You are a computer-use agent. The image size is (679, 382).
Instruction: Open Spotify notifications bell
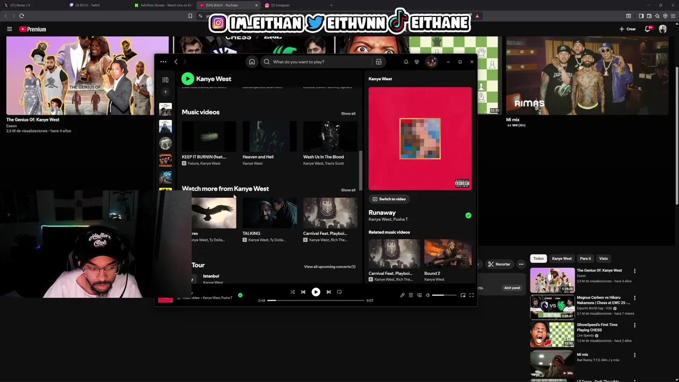point(406,62)
